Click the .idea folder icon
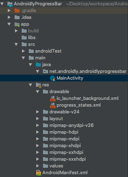Image resolution: width=128 pixels, height=177 pixels. [x=17, y=17]
